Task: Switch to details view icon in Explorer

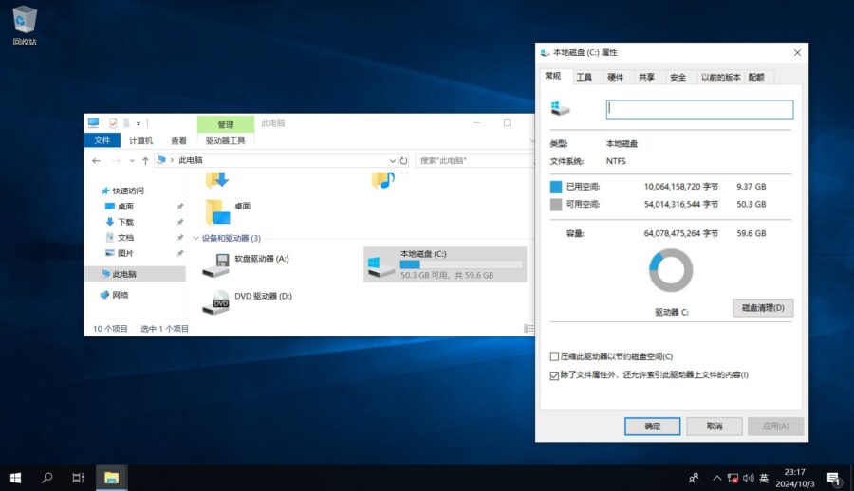Action: (529, 328)
